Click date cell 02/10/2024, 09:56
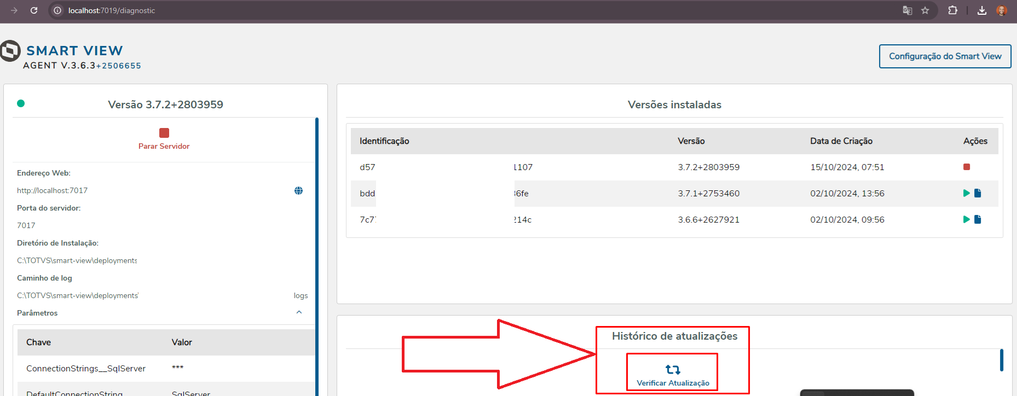1017x396 pixels. coord(847,220)
